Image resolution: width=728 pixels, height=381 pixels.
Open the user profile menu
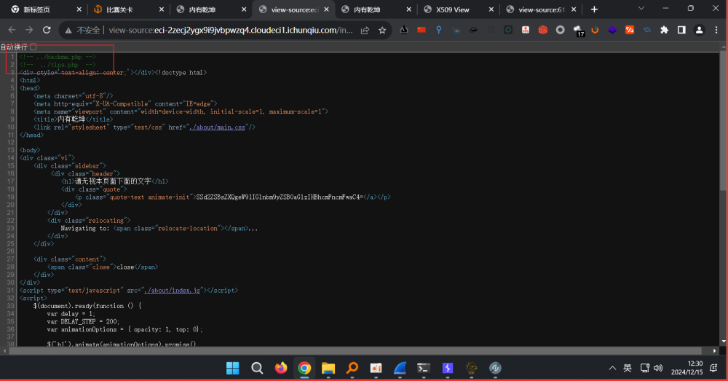click(x=699, y=30)
